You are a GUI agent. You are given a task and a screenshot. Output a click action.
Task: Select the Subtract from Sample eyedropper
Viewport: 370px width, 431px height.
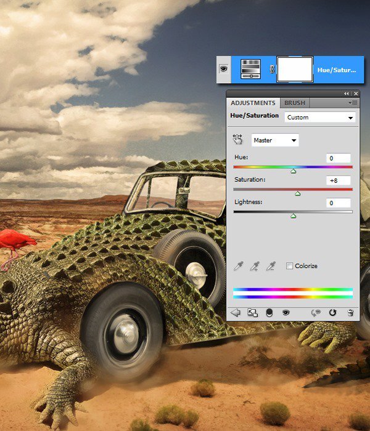[x=271, y=266]
